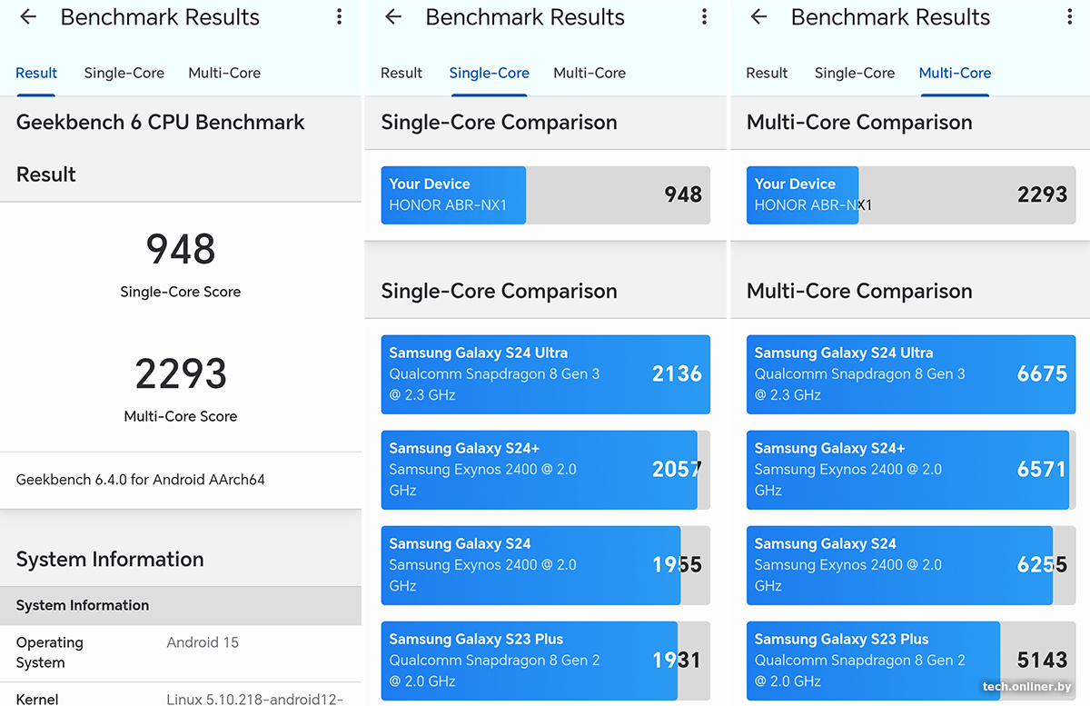Screen dimensions: 1090x706
Task: Click the "Kernel" row label
Action: 37,699
